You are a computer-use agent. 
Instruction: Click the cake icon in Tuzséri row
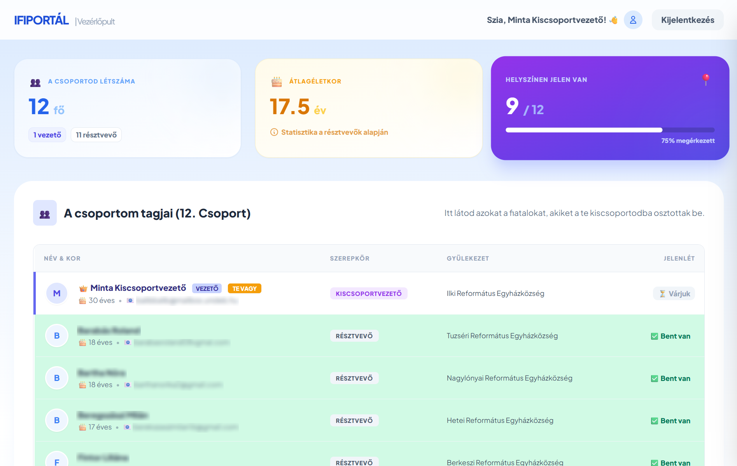[82, 343]
